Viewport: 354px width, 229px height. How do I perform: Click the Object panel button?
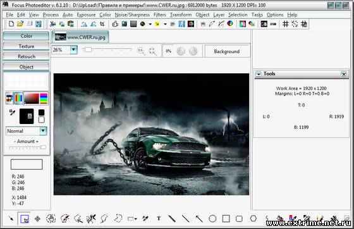26,67
